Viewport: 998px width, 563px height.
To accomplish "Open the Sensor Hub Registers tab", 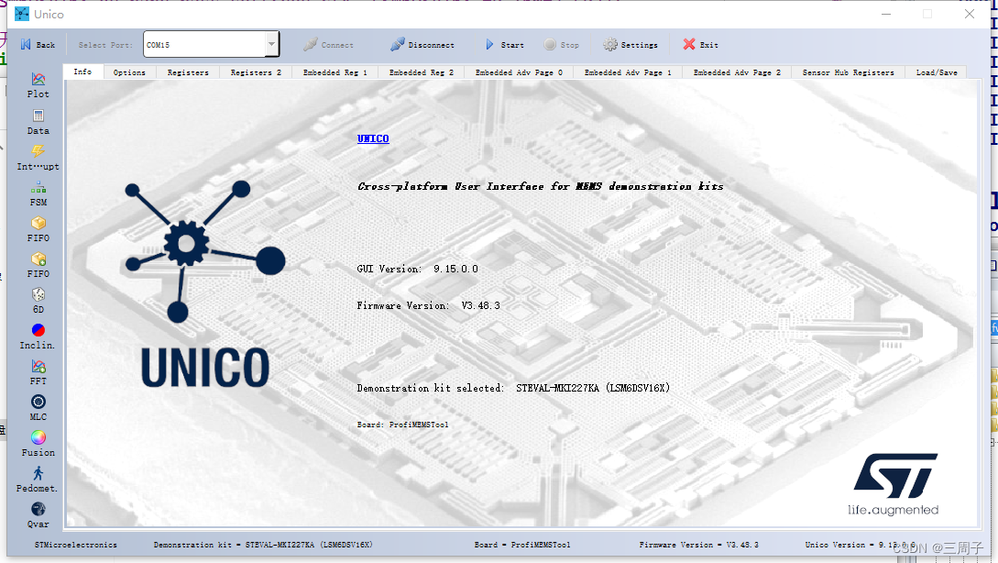I will (848, 72).
